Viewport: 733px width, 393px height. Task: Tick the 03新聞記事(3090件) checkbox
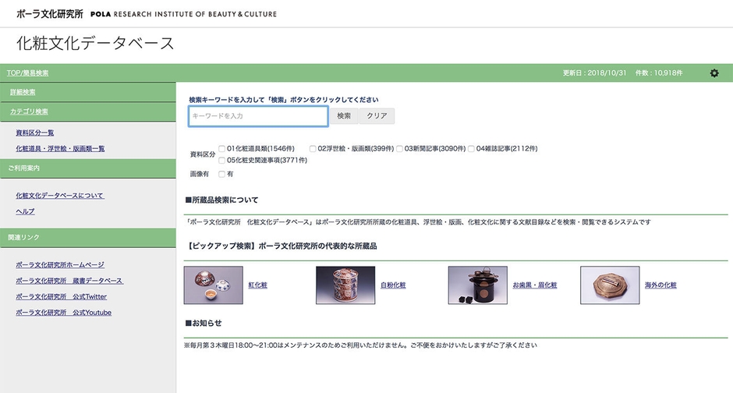[x=399, y=149]
